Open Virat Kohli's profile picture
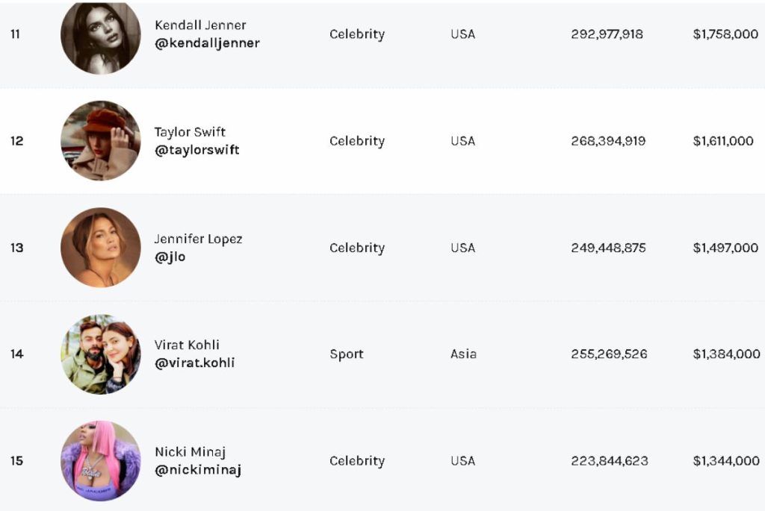Image resolution: width=765 pixels, height=511 pixels. coord(101,354)
